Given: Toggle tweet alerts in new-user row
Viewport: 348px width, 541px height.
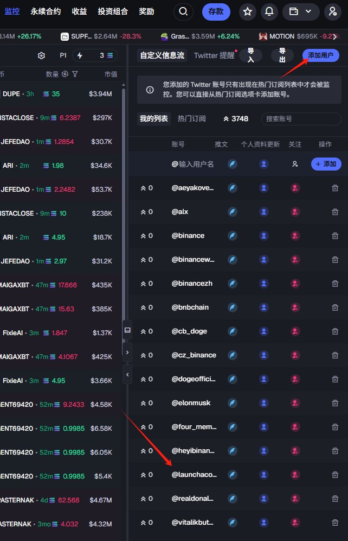Looking at the screenshot, I should 233,164.
